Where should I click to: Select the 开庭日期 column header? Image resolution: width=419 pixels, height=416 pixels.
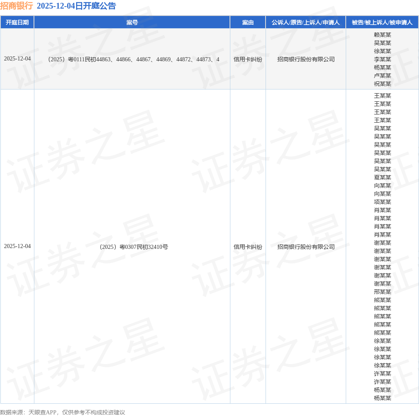[17, 22]
